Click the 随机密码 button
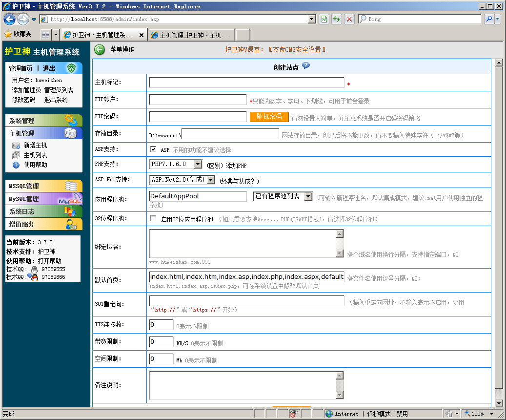This screenshot has height=420, width=506. 269,117
